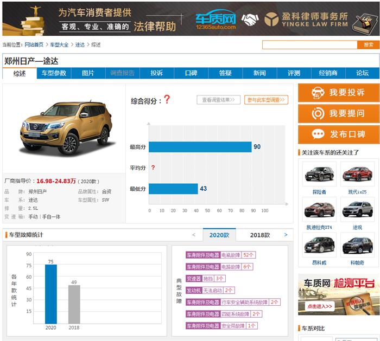
Task: Open the 发布口碑 button
Action: [x=339, y=134]
